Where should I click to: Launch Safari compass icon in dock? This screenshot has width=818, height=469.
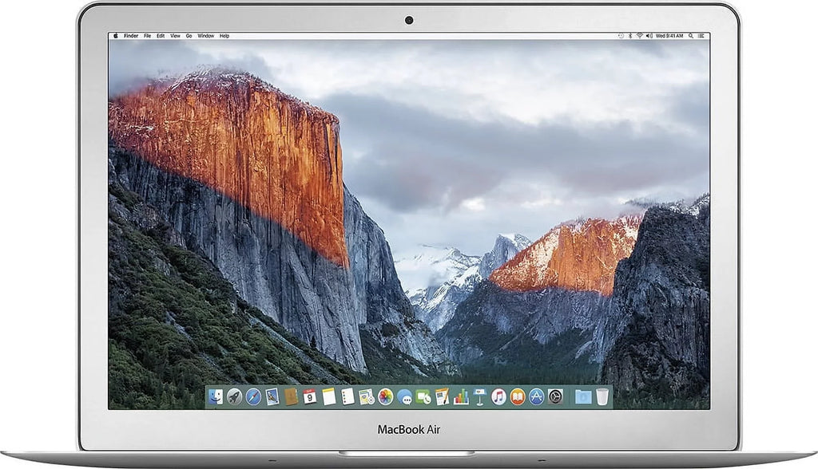(x=253, y=397)
